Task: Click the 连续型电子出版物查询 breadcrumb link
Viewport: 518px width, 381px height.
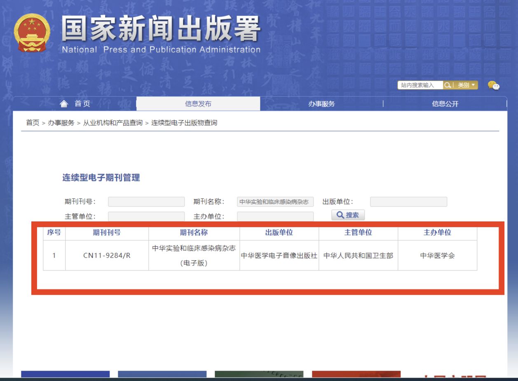Action: (184, 122)
